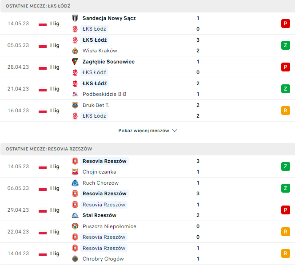Click the Bruk-Bet T. club crest

(x=75, y=105)
